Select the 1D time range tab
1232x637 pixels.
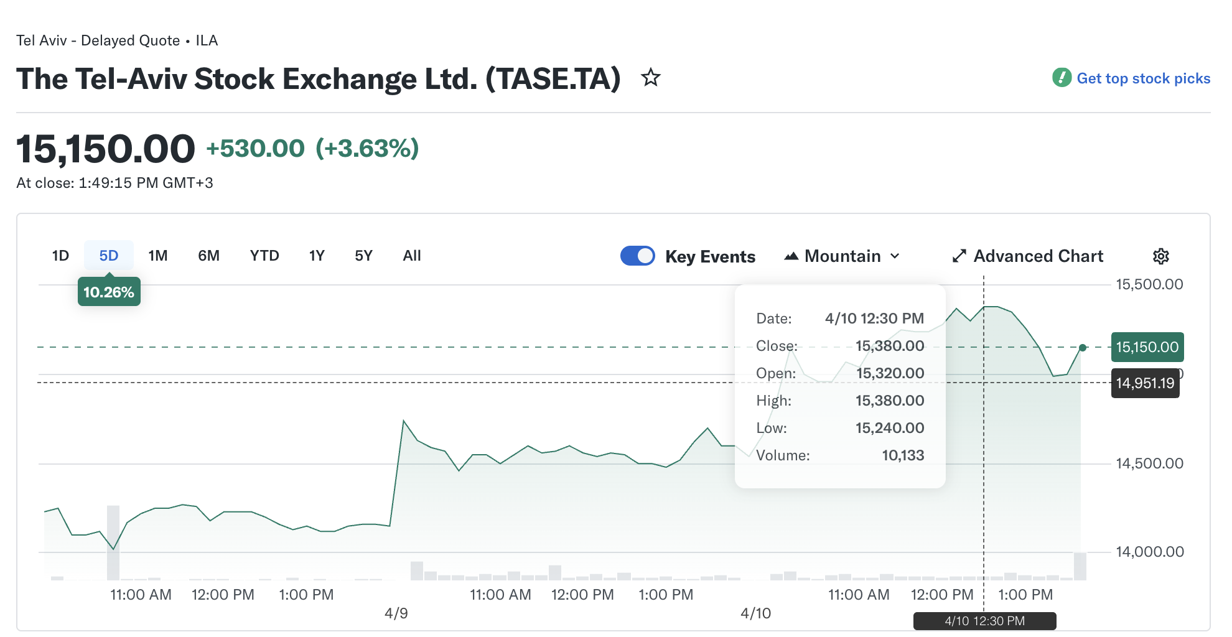pos(60,256)
